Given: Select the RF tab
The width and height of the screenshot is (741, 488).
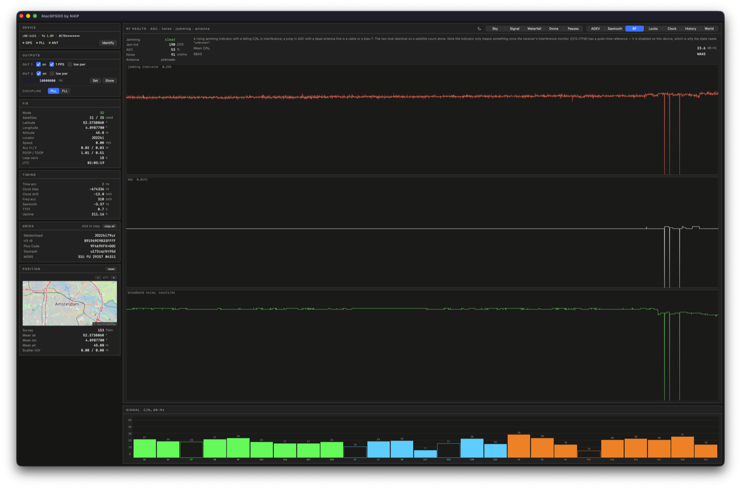Looking at the screenshot, I should [x=634, y=29].
